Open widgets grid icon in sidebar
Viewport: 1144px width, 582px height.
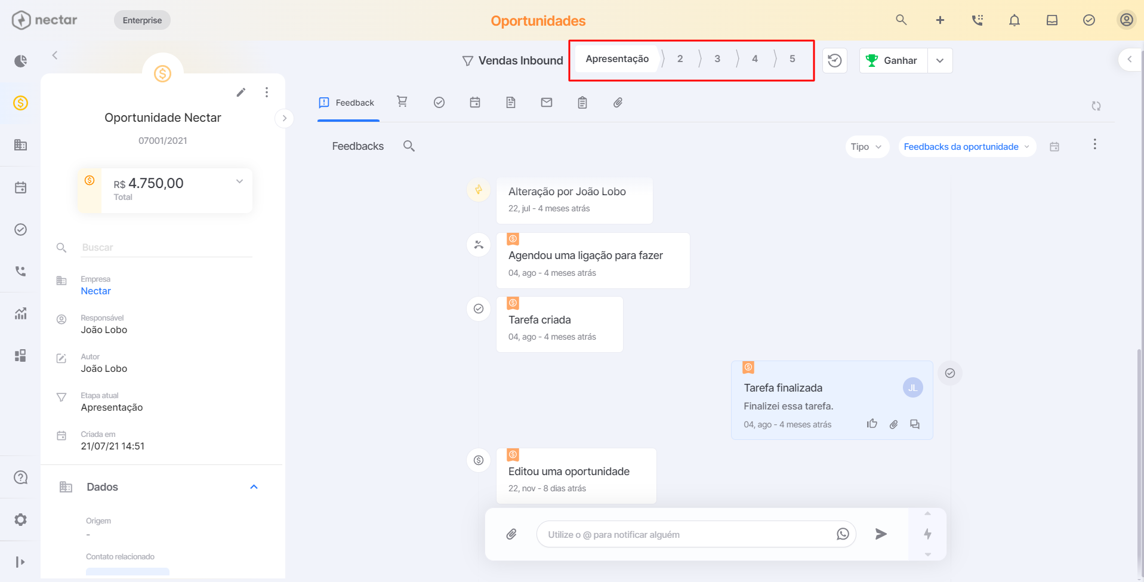pos(20,356)
